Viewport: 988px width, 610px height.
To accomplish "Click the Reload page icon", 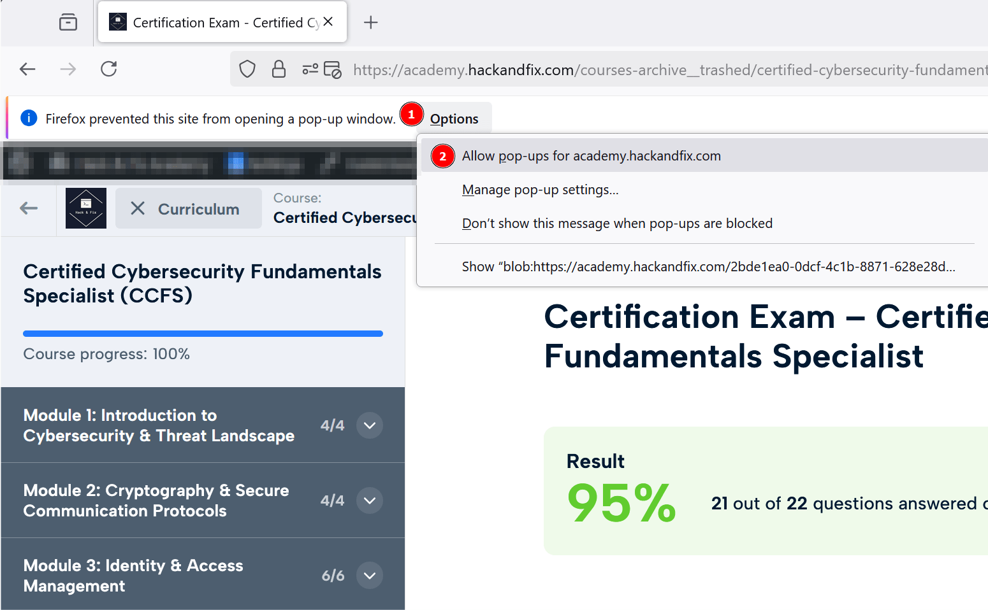I will [x=109, y=69].
